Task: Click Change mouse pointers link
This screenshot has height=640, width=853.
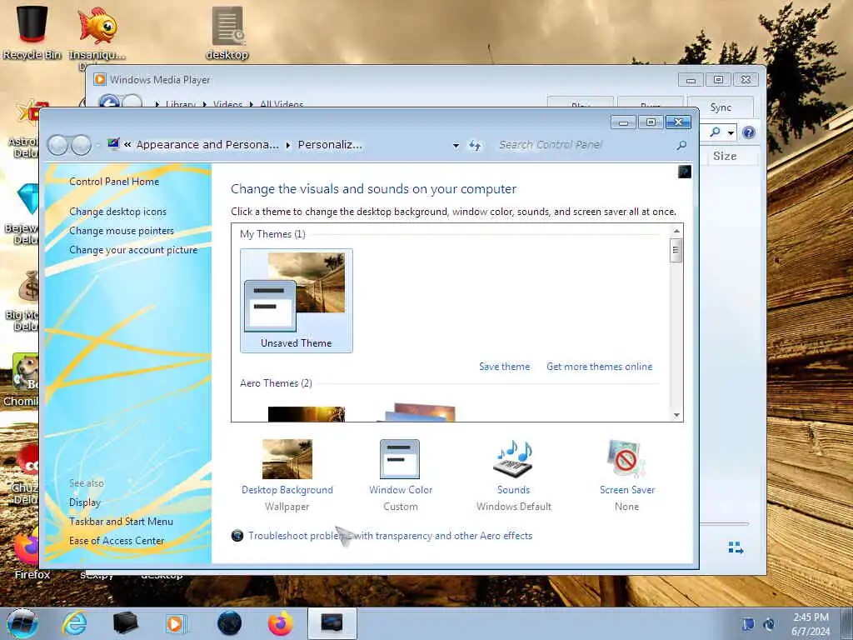Action: (x=122, y=231)
